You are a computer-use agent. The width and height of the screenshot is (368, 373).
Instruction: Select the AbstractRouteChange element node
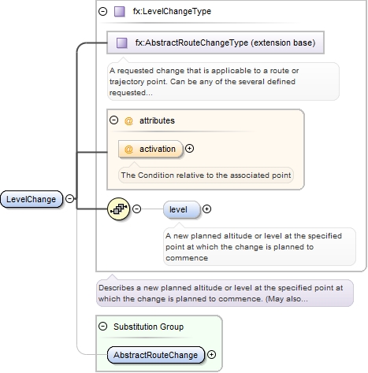click(156, 355)
